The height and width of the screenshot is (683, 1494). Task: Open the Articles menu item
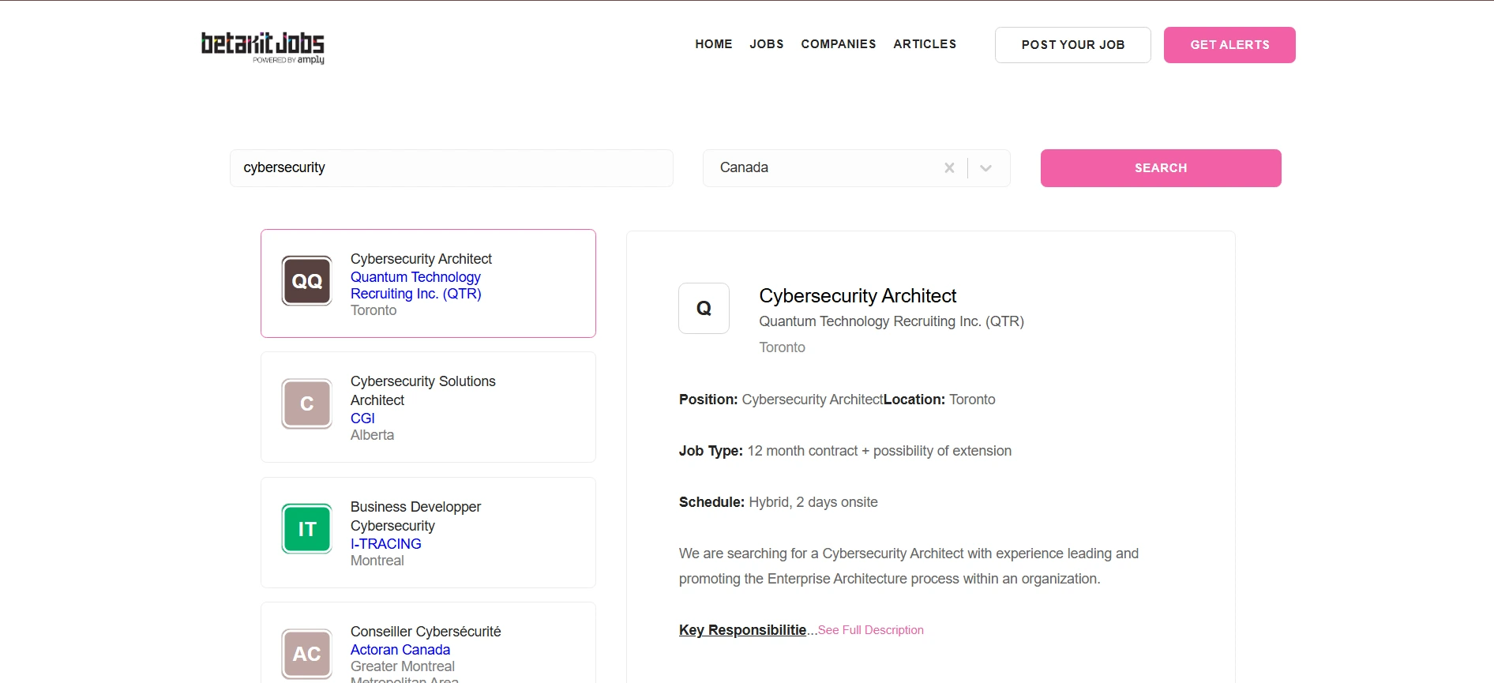pyautogui.click(x=925, y=44)
